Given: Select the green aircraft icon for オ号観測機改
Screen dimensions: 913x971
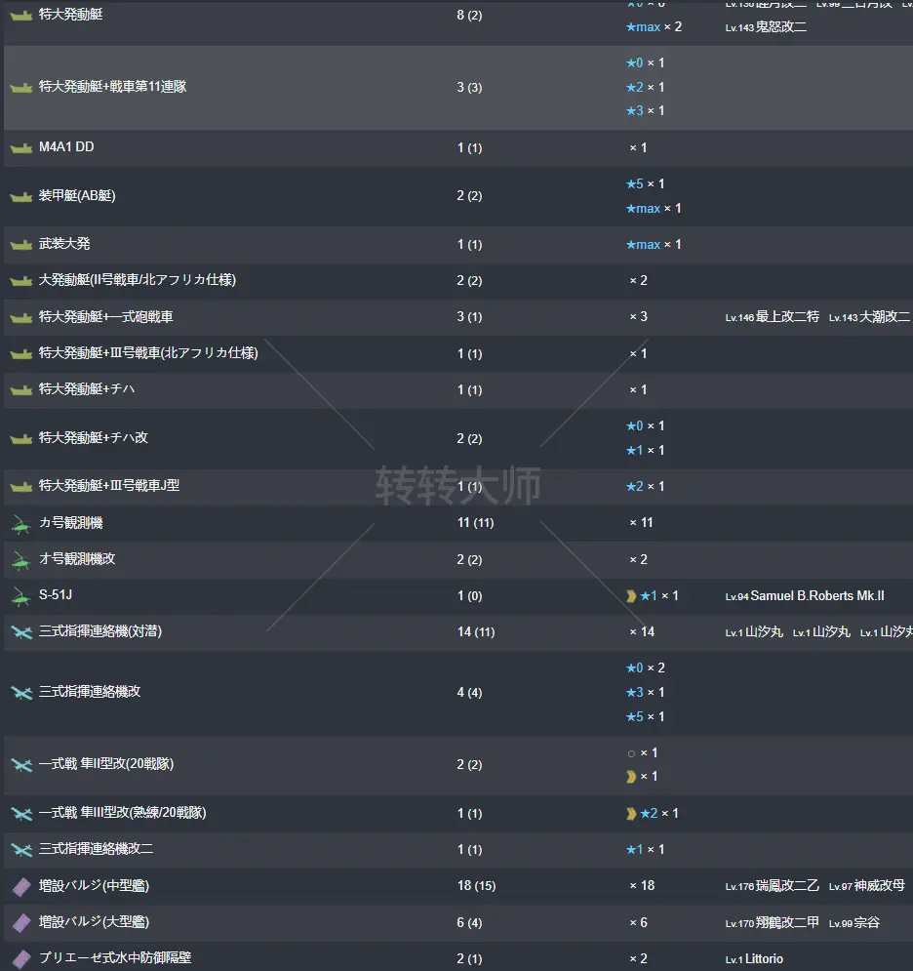Looking at the screenshot, I should click(21, 560).
